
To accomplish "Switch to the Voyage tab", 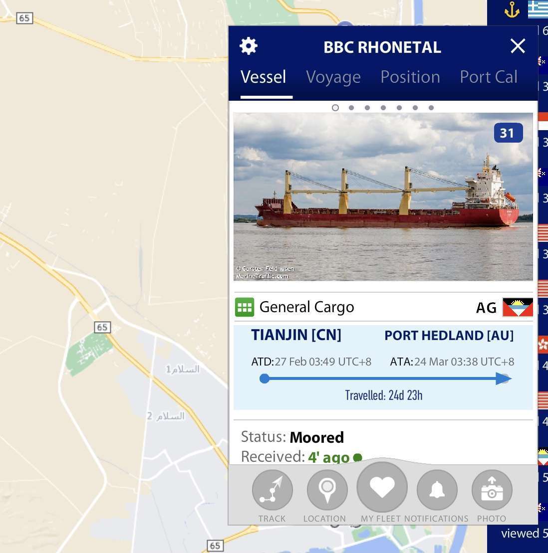I will pos(333,77).
